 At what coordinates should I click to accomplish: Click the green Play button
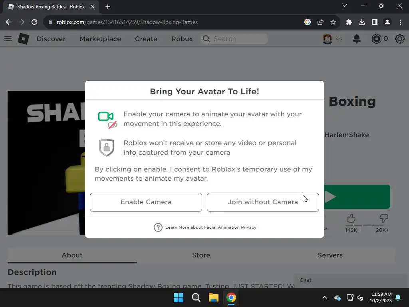click(357, 197)
